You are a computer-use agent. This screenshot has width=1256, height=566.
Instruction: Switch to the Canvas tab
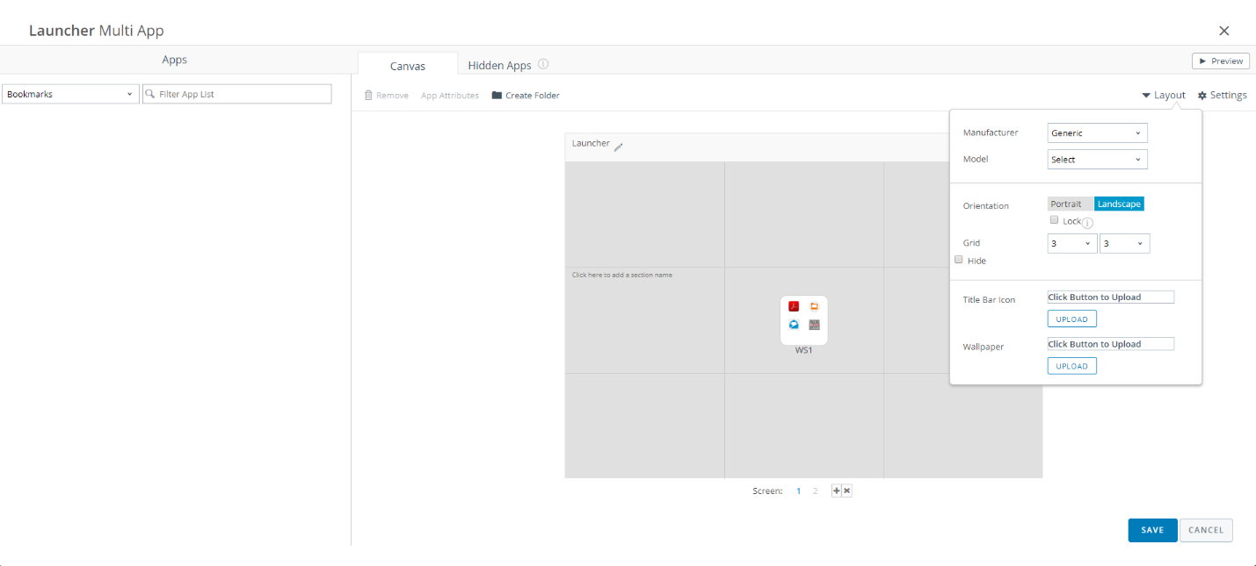point(408,65)
